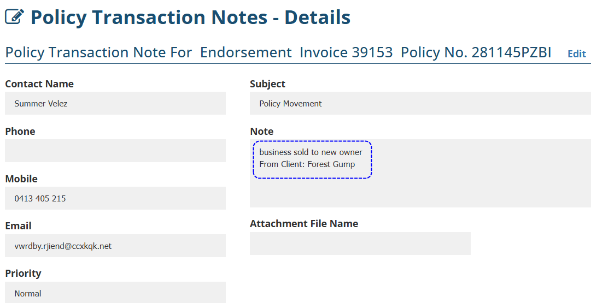Click the pencil edit icon beside the title
591x303 pixels.
point(14,17)
